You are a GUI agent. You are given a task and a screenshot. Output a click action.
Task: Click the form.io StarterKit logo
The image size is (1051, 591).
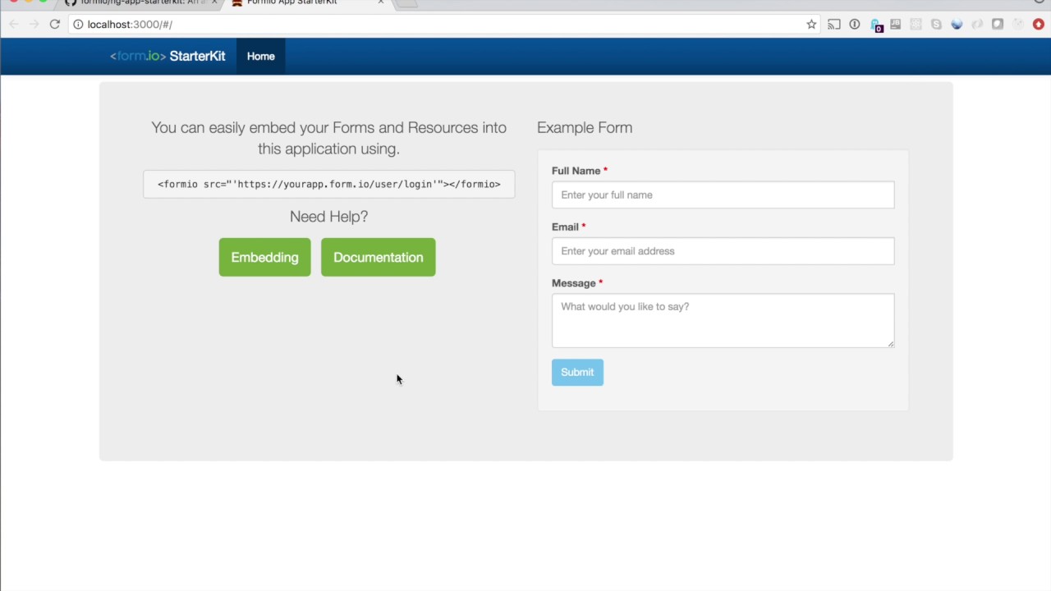[168, 56]
